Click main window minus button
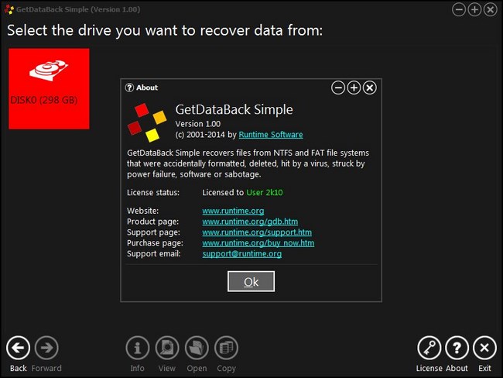Image resolution: width=503 pixels, height=378 pixels. [459, 9]
